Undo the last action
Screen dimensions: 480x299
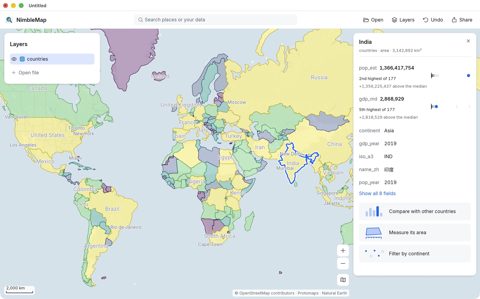pos(433,20)
